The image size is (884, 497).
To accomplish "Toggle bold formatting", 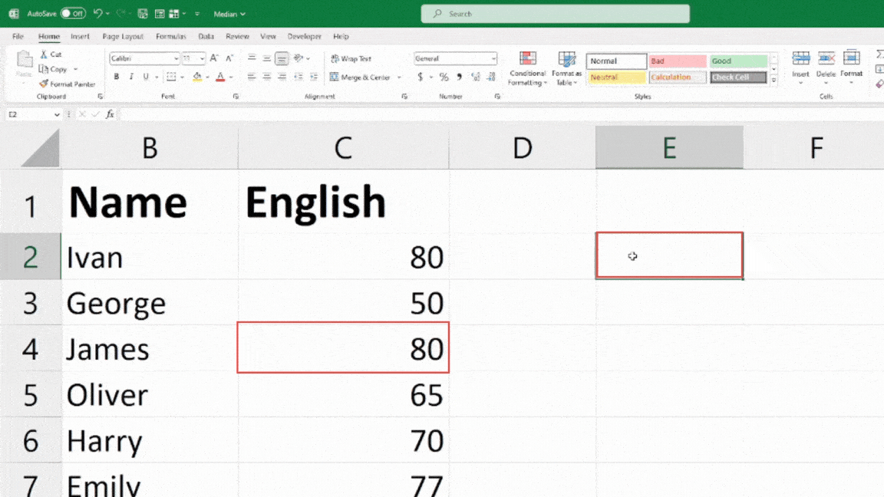I will pos(116,77).
